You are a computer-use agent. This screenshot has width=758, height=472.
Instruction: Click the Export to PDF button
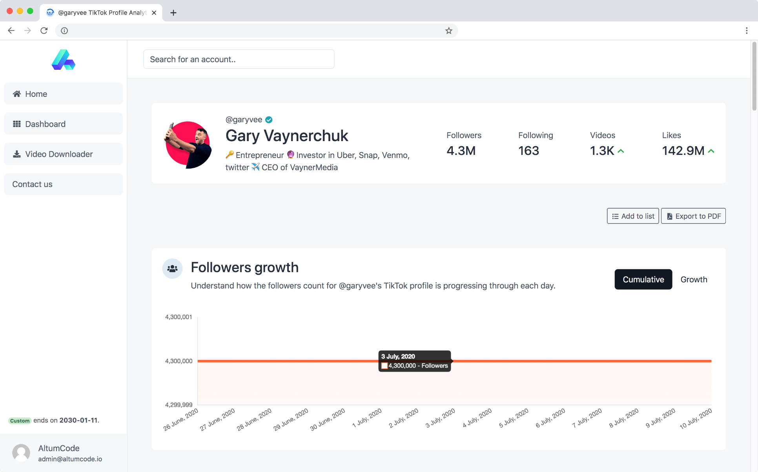693,216
